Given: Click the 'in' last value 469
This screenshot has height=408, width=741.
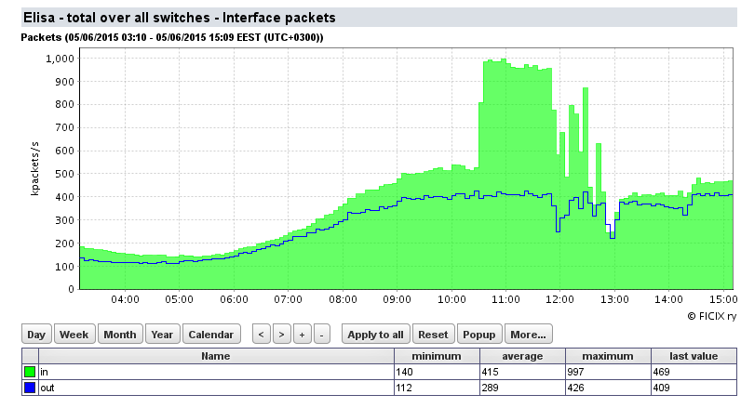Looking at the screenshot, I should pos(661,372).
